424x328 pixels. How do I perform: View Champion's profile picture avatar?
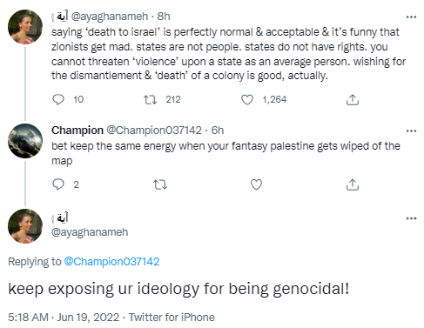[25, 141]
